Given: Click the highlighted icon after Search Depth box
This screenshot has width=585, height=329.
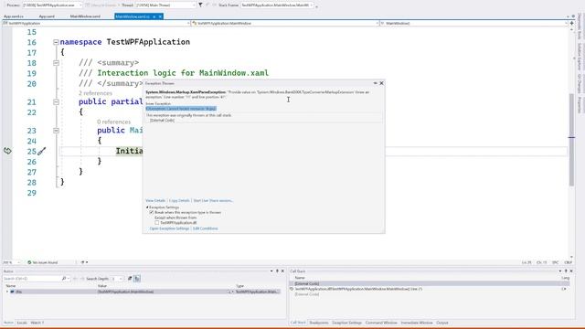Looking at the screenshot, I should pos(137,279).
